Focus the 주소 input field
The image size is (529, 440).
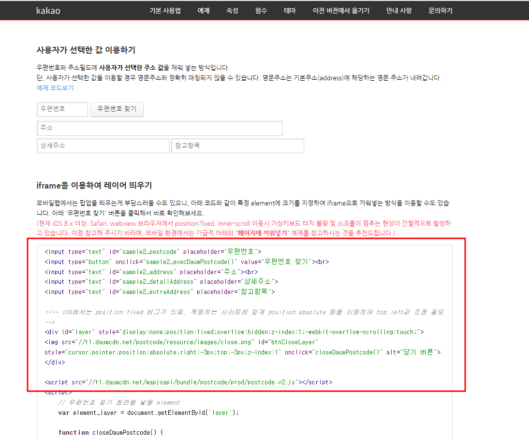click(160, 128)
